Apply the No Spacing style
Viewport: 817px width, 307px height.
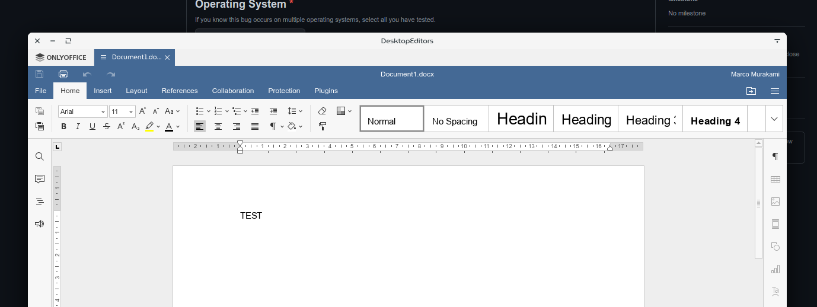tap(457, 119)
